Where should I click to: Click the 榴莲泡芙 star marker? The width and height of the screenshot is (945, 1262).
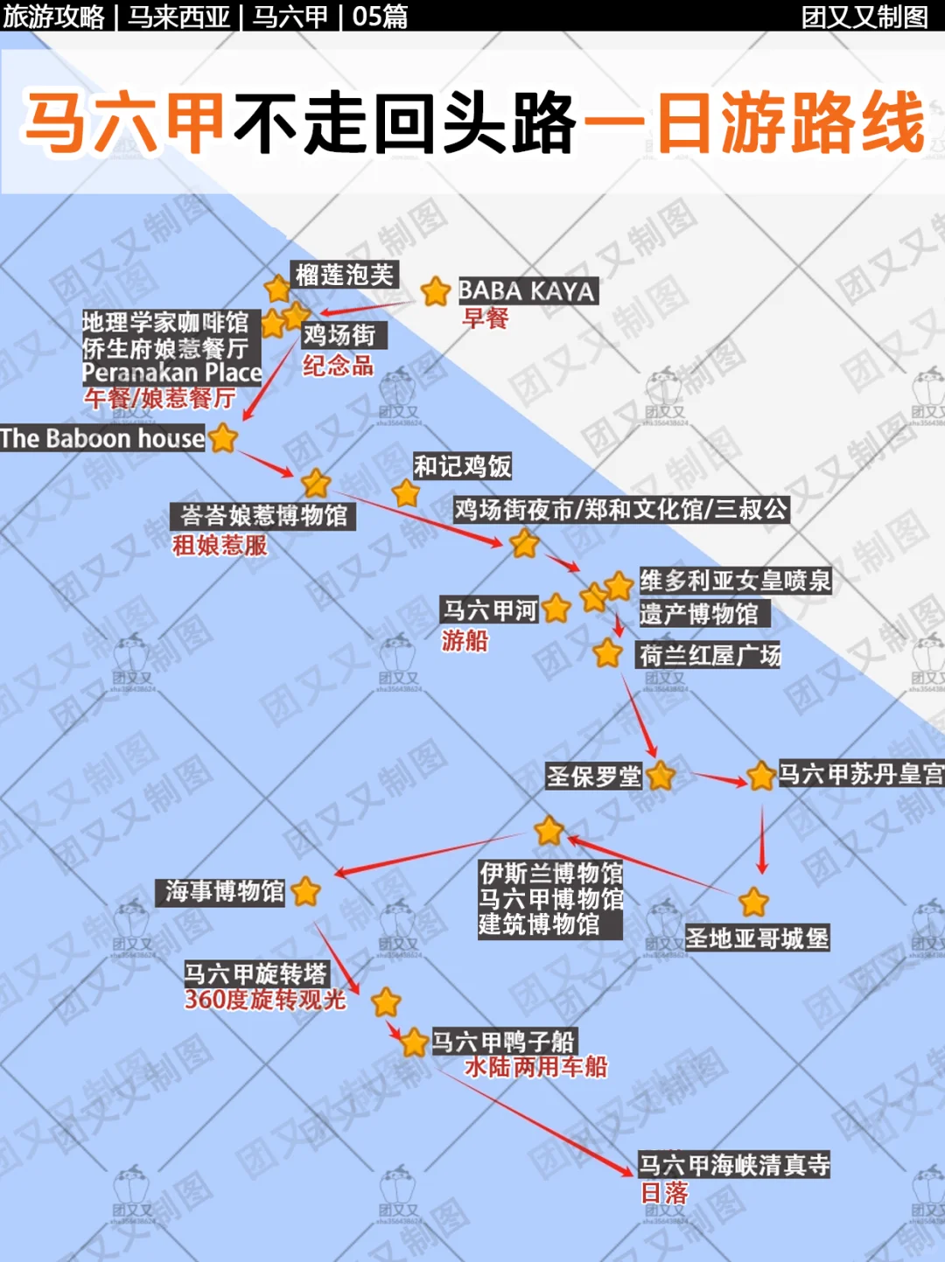tap(276, 289)
